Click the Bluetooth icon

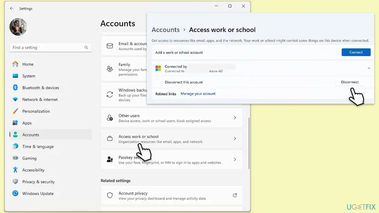pos(16,87)
